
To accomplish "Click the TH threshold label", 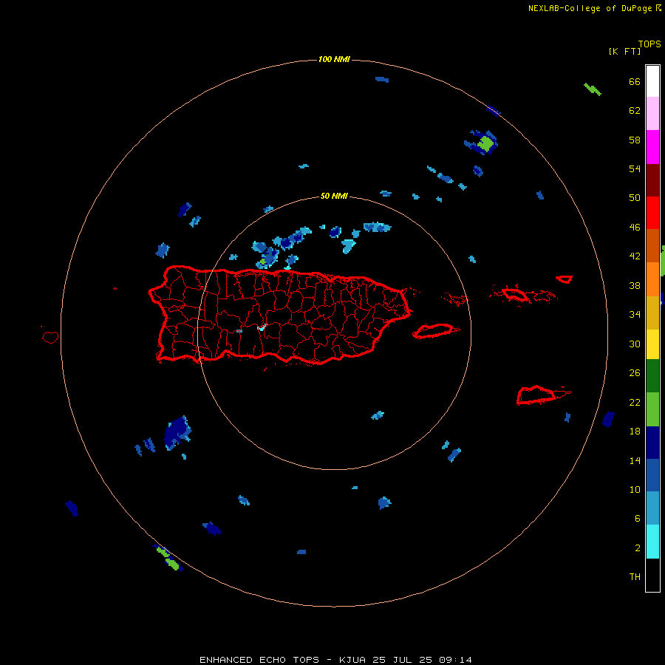I will [635, 577].
